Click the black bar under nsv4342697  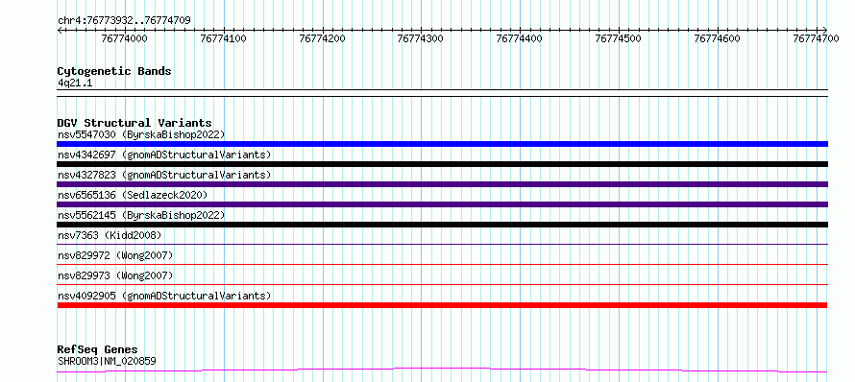point(442,164)
